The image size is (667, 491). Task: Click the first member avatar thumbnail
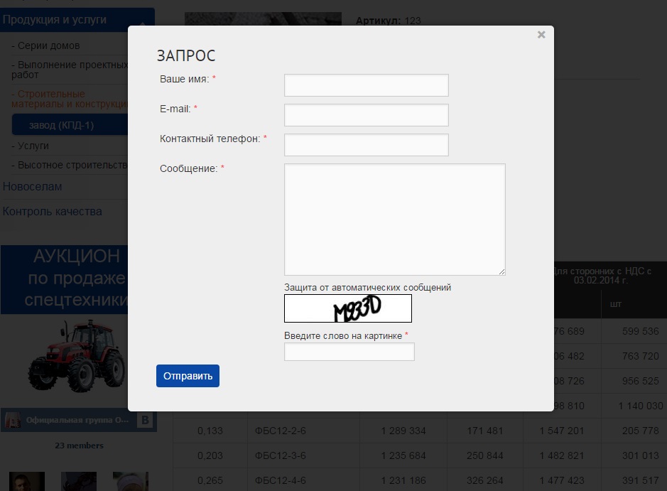tap(27, 481)
